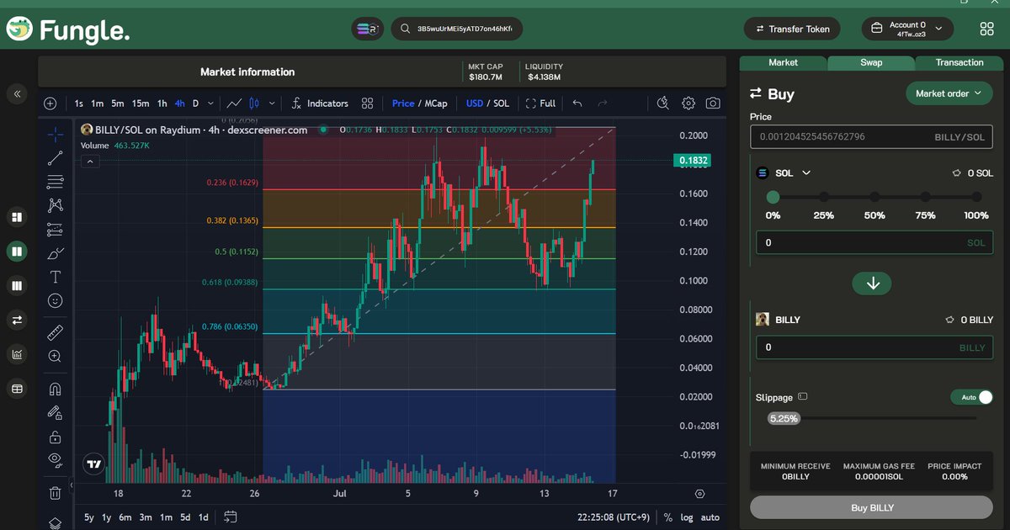
Task: Adjust the slippage slider handle
Action: coord(784,418)
